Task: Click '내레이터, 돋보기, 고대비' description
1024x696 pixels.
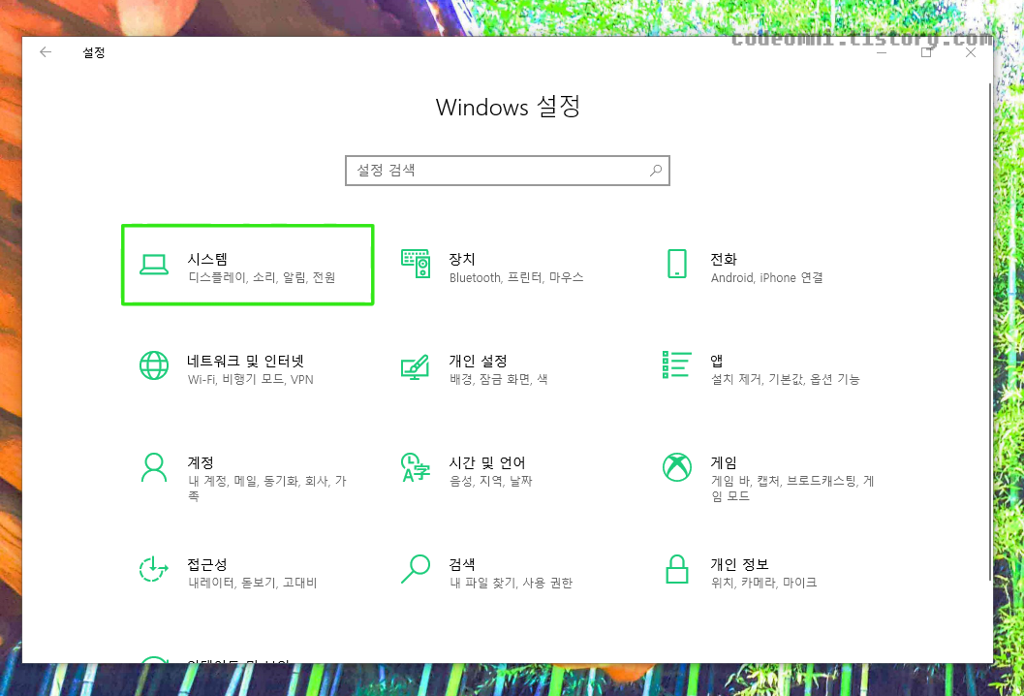Action: pyautogui.click(x=253, y=583)
